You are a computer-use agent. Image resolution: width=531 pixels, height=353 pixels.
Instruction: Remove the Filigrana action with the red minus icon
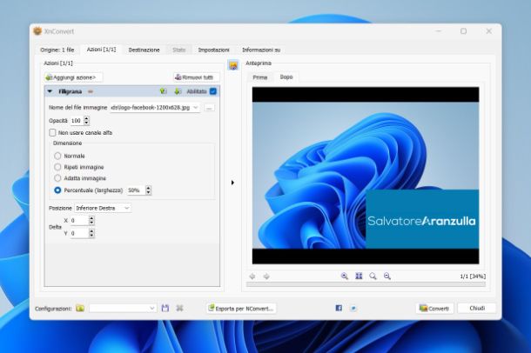(x=91, y=91)
